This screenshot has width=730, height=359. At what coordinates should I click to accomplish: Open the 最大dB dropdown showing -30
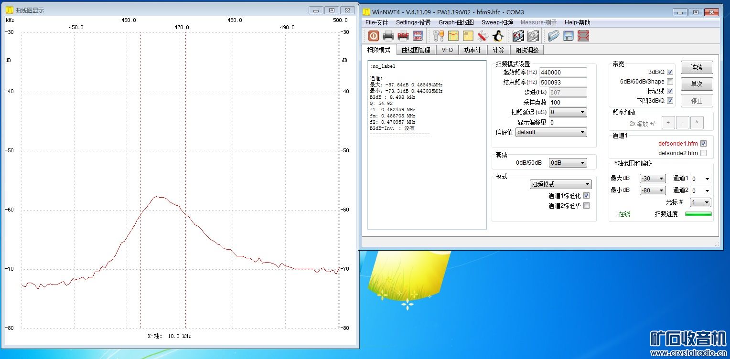pyautogui.click(x=653, y=179)
